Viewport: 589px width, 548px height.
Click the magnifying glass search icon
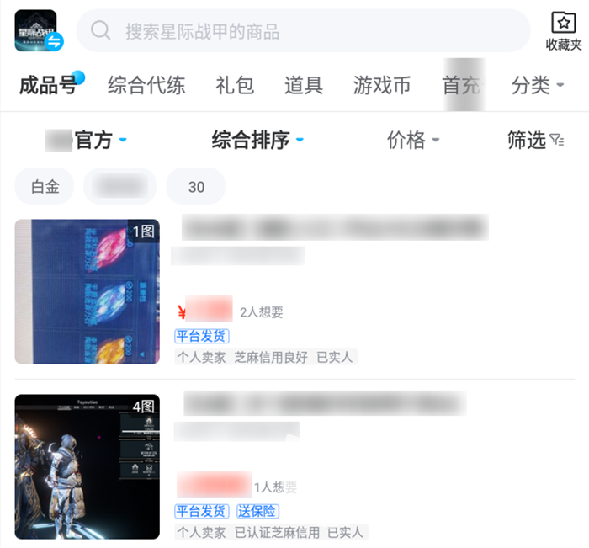(x=100, y=30)
